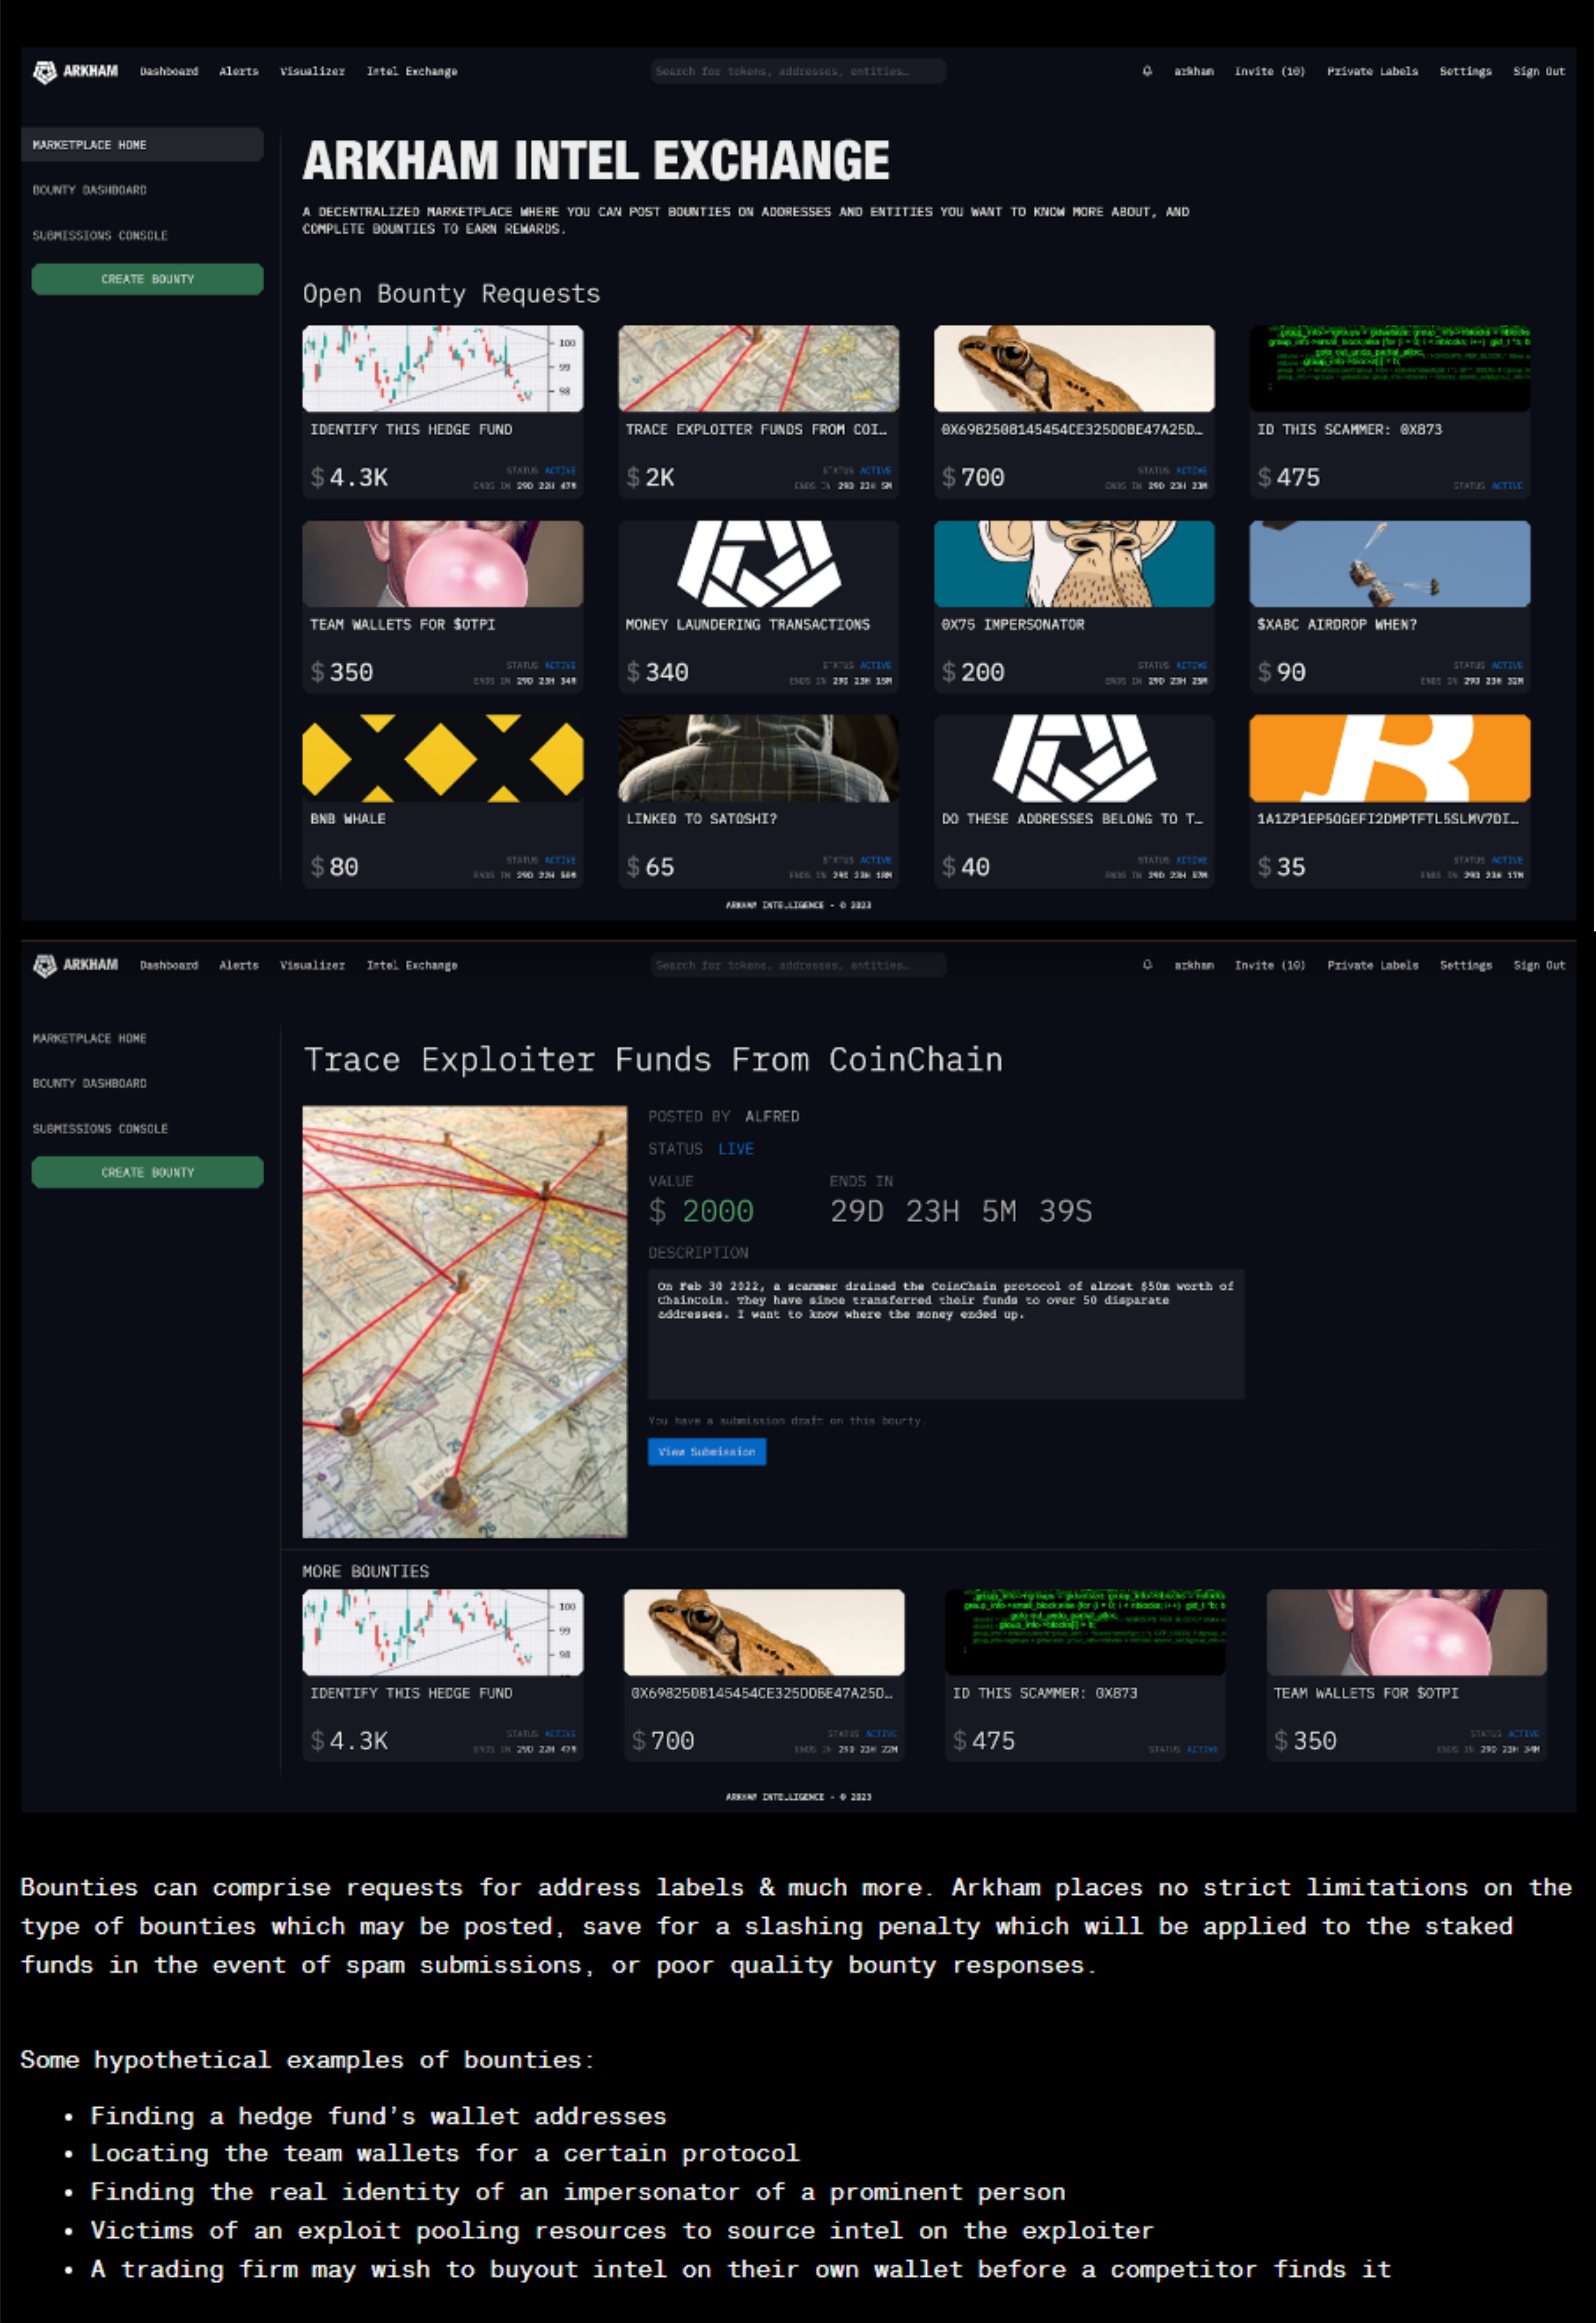Image resolution: width=1596 pixels, height=2323 pixels.
Task: Open ID This Scammer: 0x873 card in More Bounties
Action: 1086,1676
